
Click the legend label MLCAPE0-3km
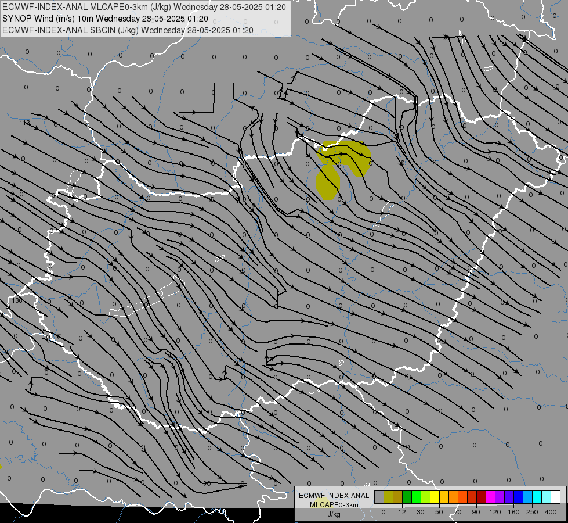(334, 505)
